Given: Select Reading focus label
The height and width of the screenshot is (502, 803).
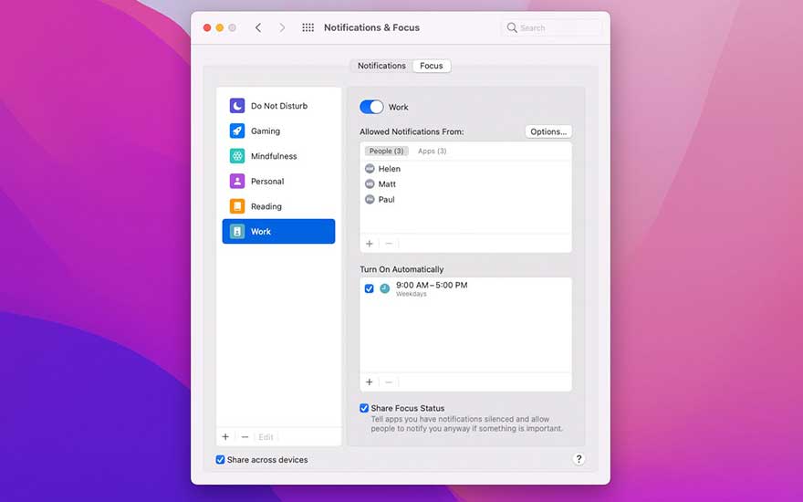Looking at the screenshot, I should pyautogui.click(x=266, y=206).
